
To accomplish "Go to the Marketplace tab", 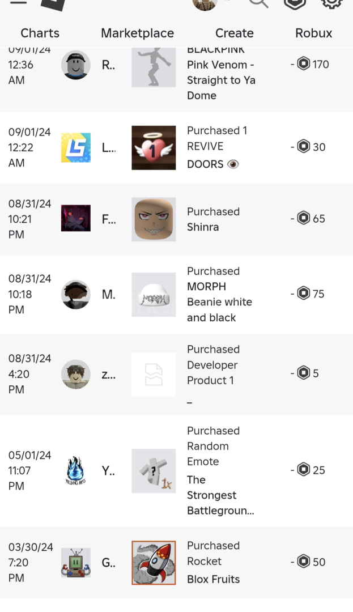I will pyautogui.click(x=137, y=33).
